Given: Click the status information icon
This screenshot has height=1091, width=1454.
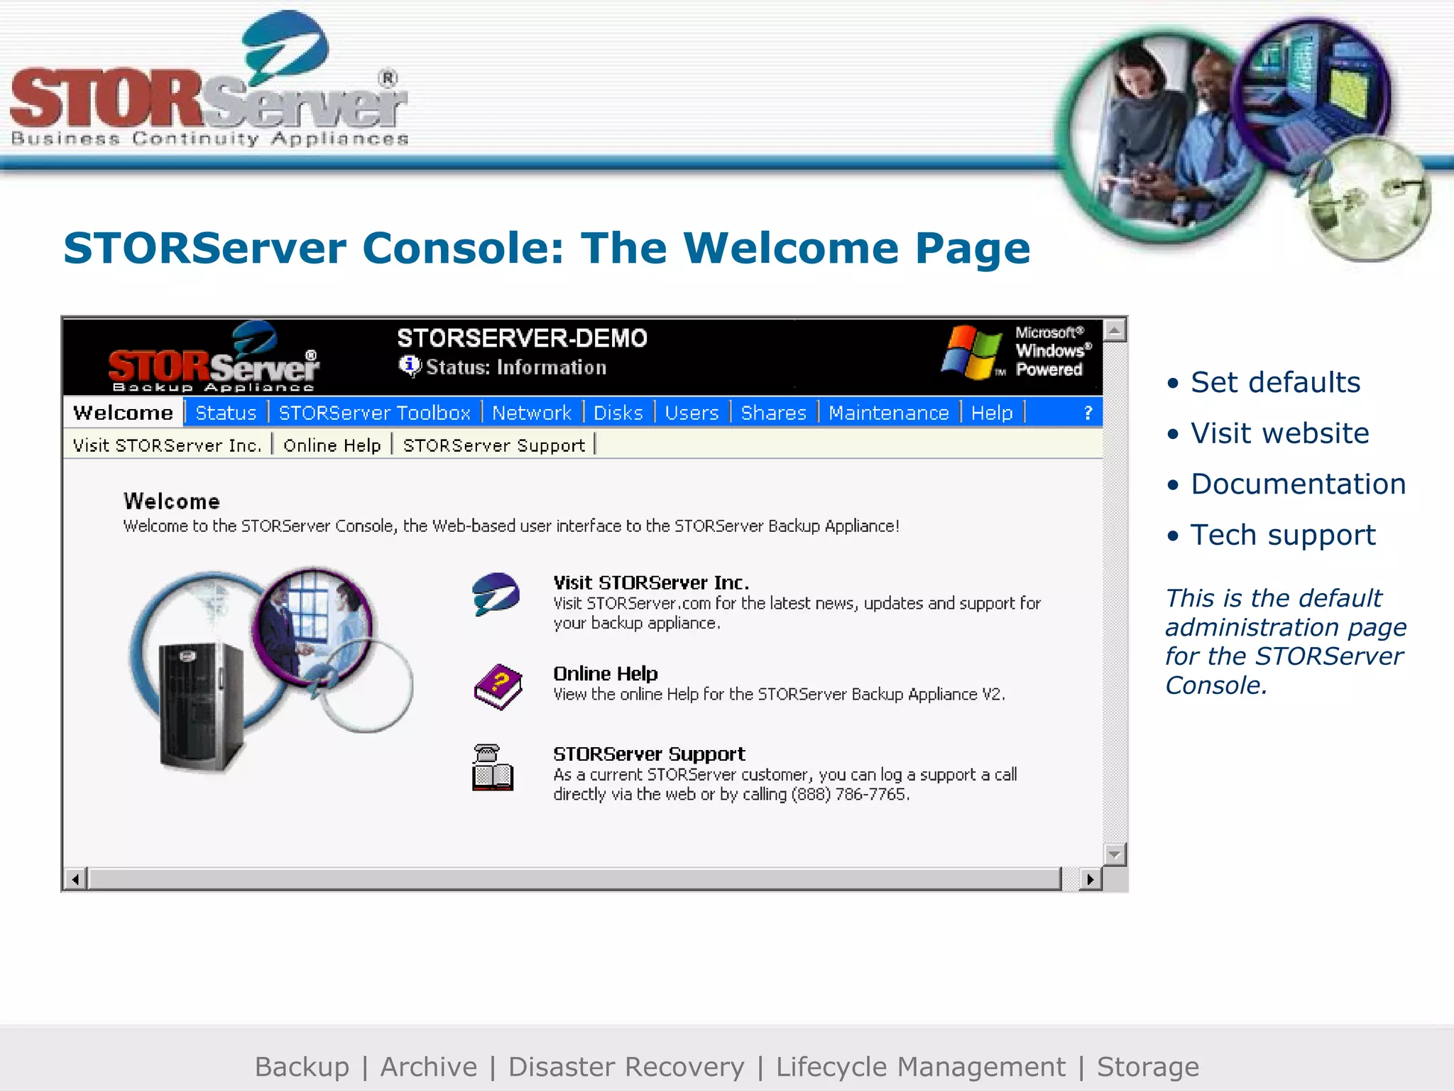Looking at the screenshot, I should 410,366.
